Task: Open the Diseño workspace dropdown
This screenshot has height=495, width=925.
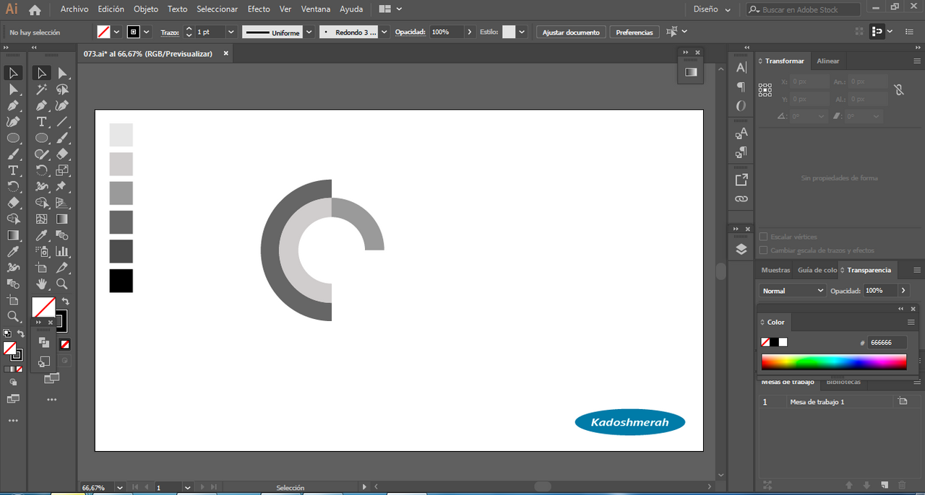Action: coord(713,9)
